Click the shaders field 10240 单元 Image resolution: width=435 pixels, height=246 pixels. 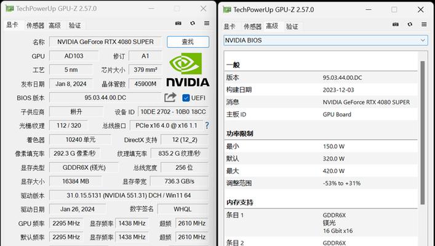pos(80,140)
